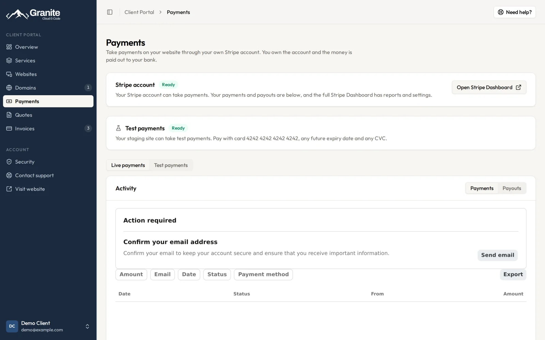Click the Need help lifebuoy icon
Screen dimensions: 545x340
501,12
